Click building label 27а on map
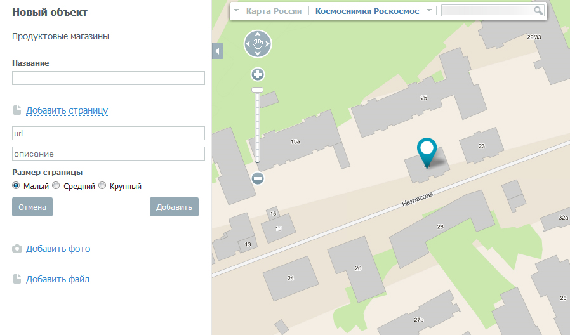The height and width of the screenshot is (335, 570). tap(419, 320)
